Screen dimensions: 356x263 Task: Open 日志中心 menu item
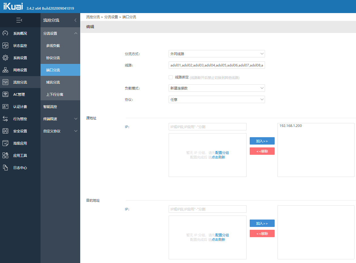[20, 168]
